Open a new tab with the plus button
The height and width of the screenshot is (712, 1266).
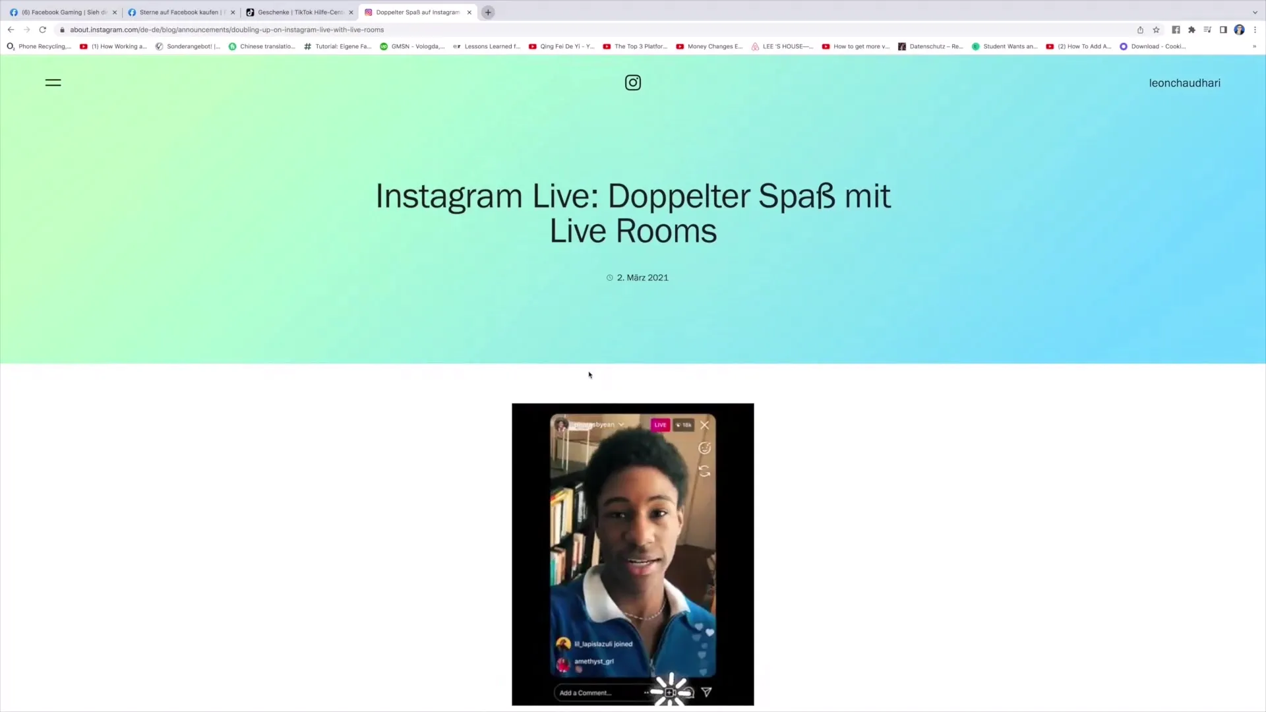pyautogui.click(x=488, y=13)
